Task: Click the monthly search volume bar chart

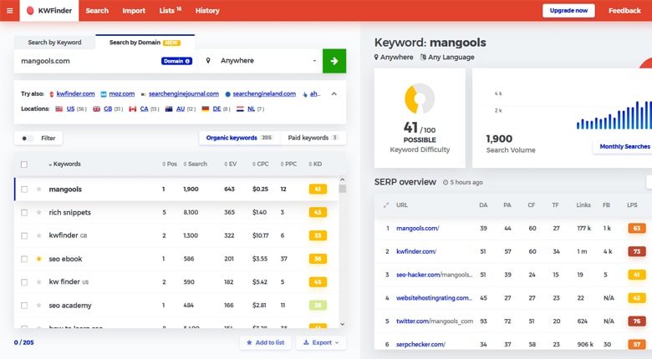Action: pos(614,115)
